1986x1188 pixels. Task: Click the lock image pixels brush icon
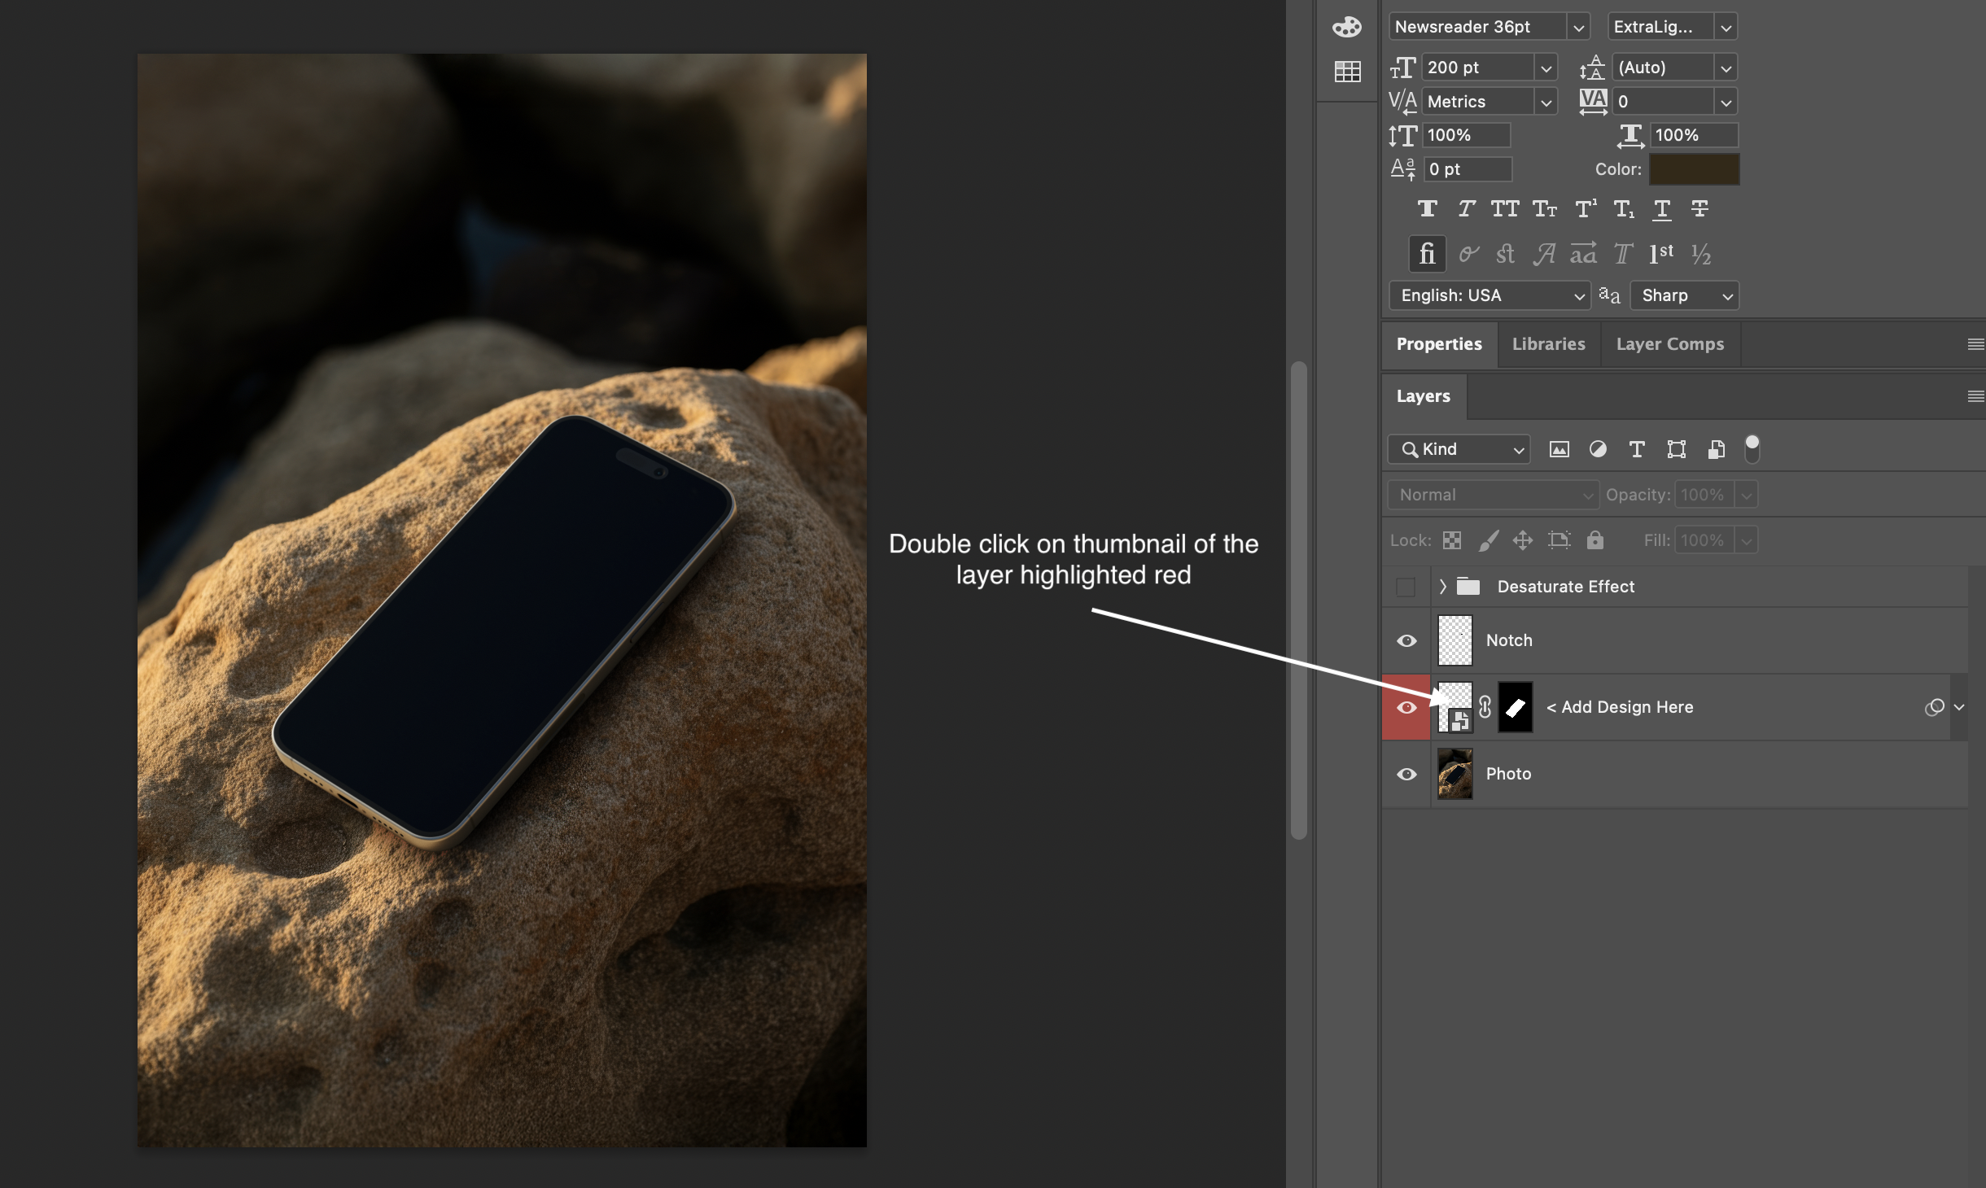[1488, 540]
